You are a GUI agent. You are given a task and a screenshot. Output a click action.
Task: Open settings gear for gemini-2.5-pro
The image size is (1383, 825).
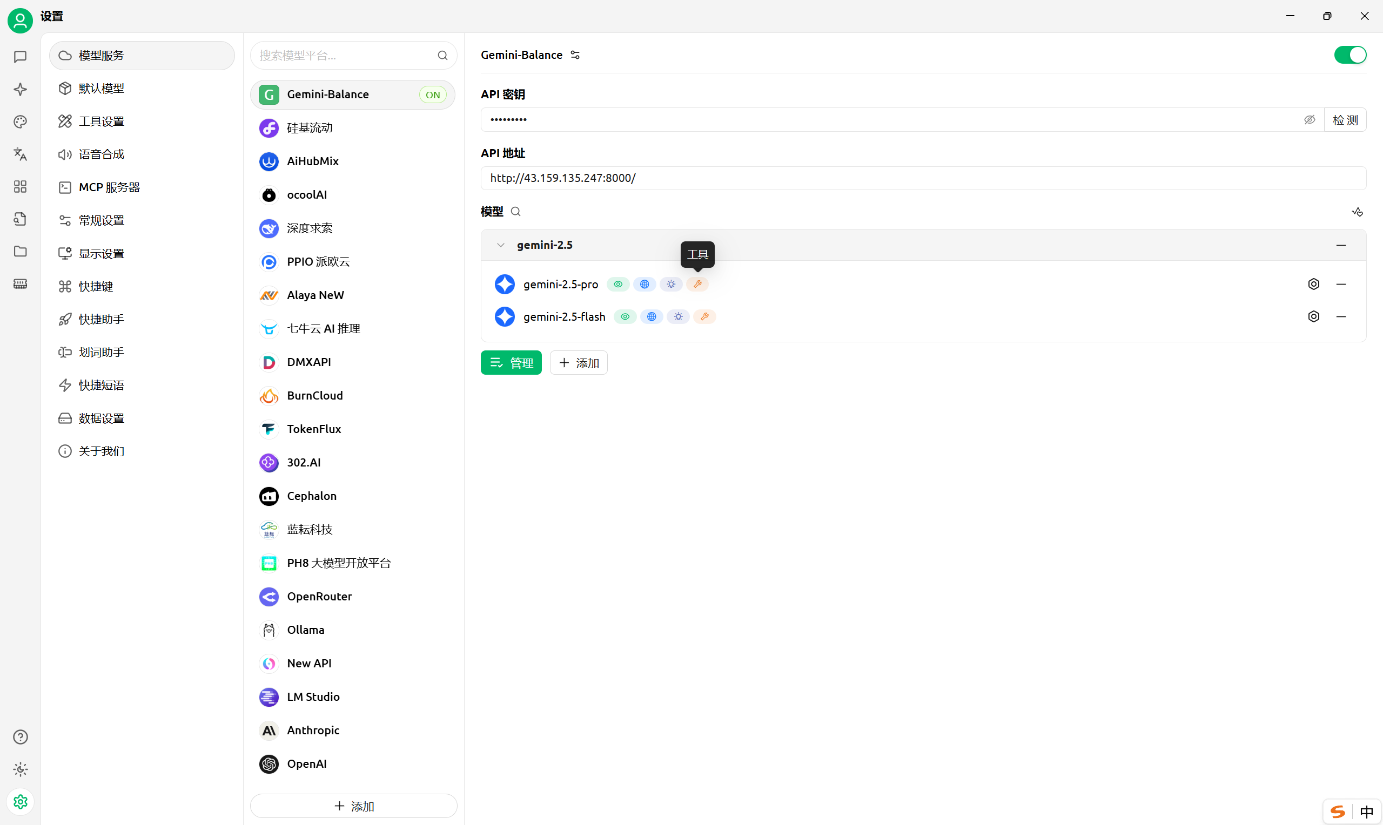click(1313, 284)
